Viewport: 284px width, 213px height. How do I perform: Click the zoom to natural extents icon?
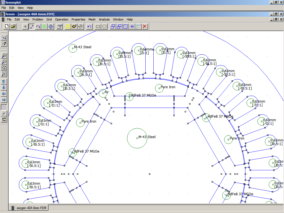tap(4, 68)
